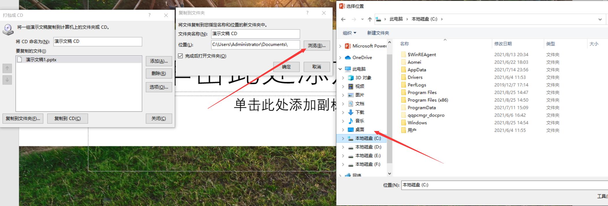608x206 pixels.
Task: Click the 位置(N) input field
Action: coord(504,185)
